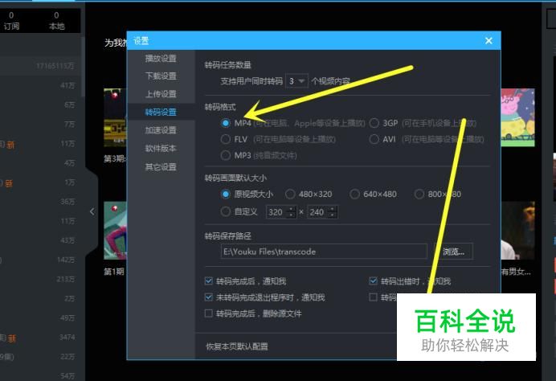The height and width of the screenshot is (381, 556).
Task: Open the 第3期 video thumbnail behind dialog
Action: tap(115, 117)
